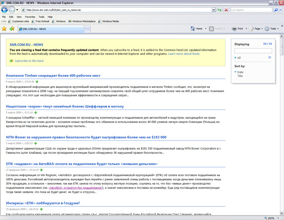Click the feed filter text box
Viewport: 284px width, 220px height.
[253, 51]
